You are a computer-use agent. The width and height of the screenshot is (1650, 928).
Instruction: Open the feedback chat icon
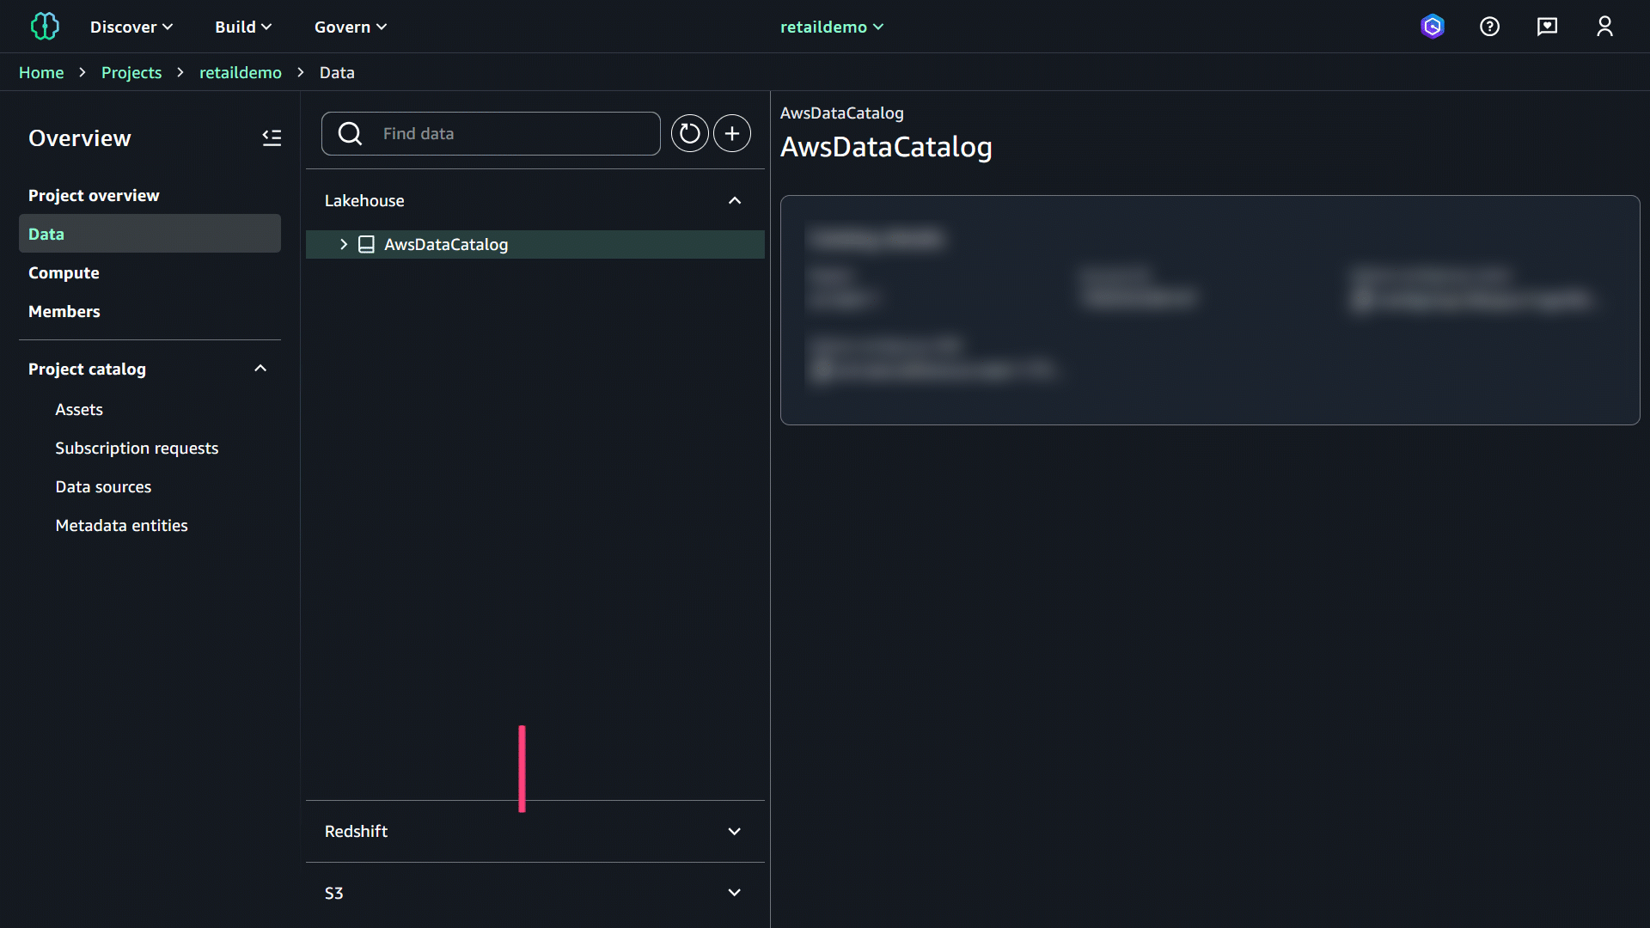click(x=1547, y=27)
